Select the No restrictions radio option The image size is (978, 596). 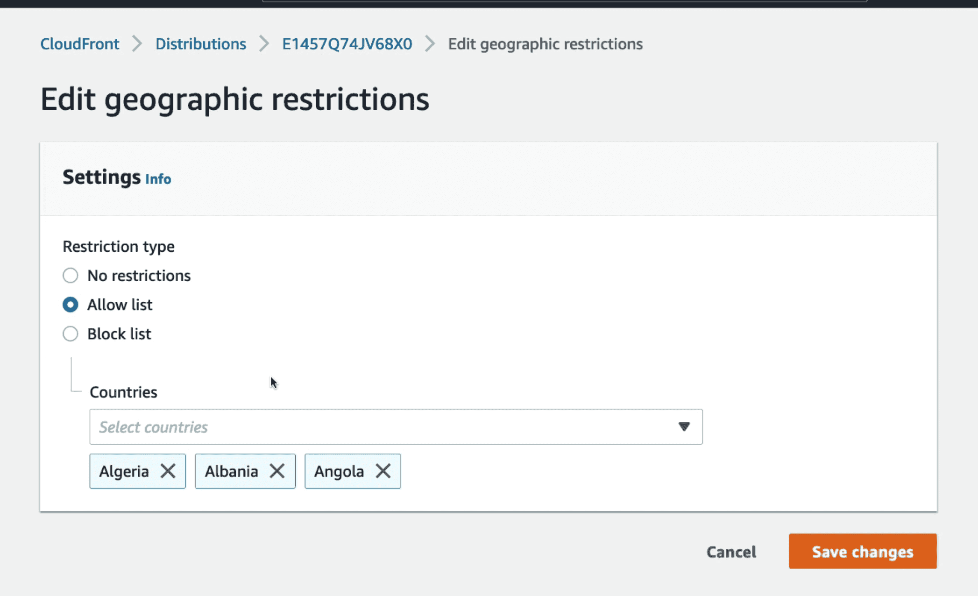click(71, 276)
